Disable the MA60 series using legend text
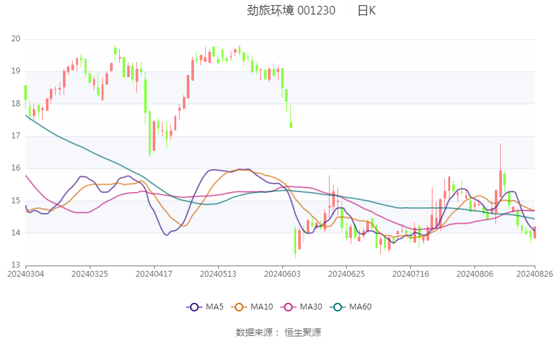This screenshot has height=339, width=557. [x=360, y=307]
